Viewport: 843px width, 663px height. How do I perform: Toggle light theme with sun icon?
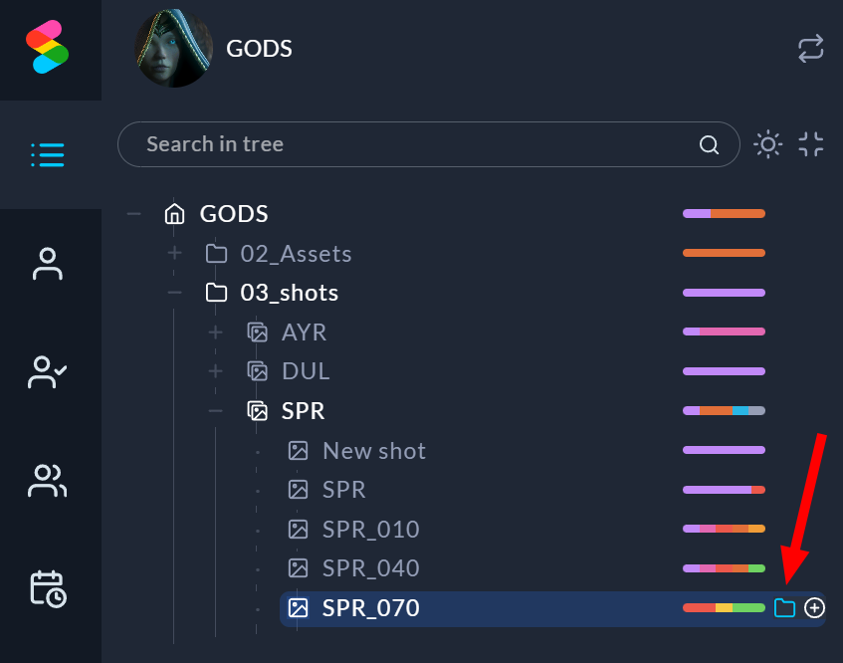pyautogui.click(x=768, y=144)
